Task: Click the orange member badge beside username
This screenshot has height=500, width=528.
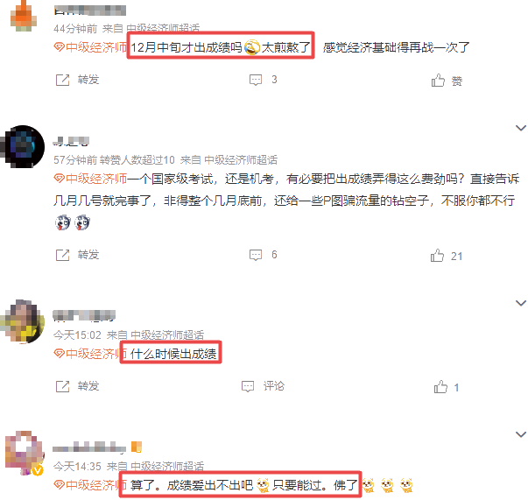Action: 137,447
